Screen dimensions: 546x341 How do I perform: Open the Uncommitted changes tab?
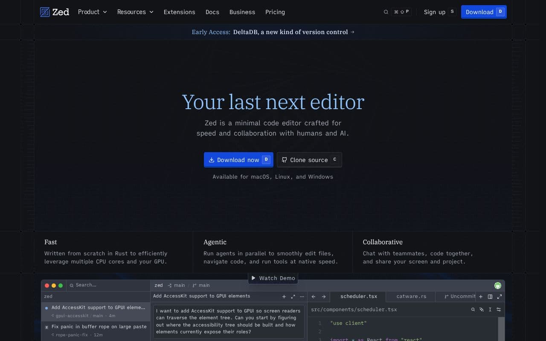[456, 296]
